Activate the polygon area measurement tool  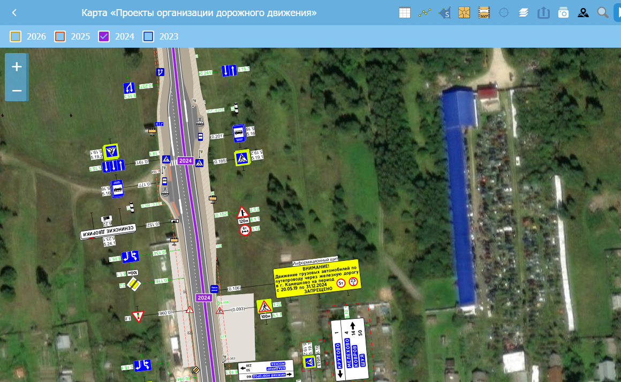click(444, 13)
